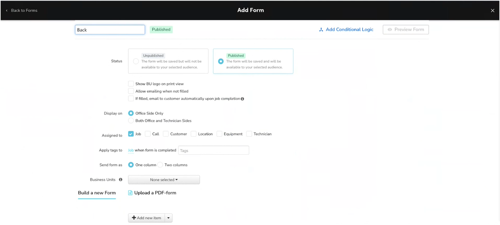Click the Preview Form button
Viewport: 500px width, 225px height.
406,30
